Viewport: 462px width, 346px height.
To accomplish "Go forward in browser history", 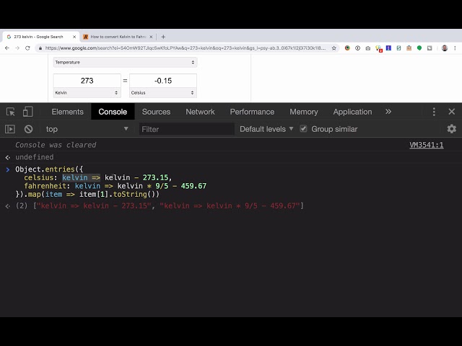I will (17, 48).
